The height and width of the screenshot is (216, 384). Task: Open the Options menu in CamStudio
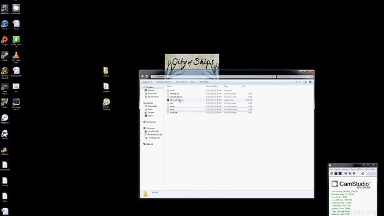[x=346, y=169]
